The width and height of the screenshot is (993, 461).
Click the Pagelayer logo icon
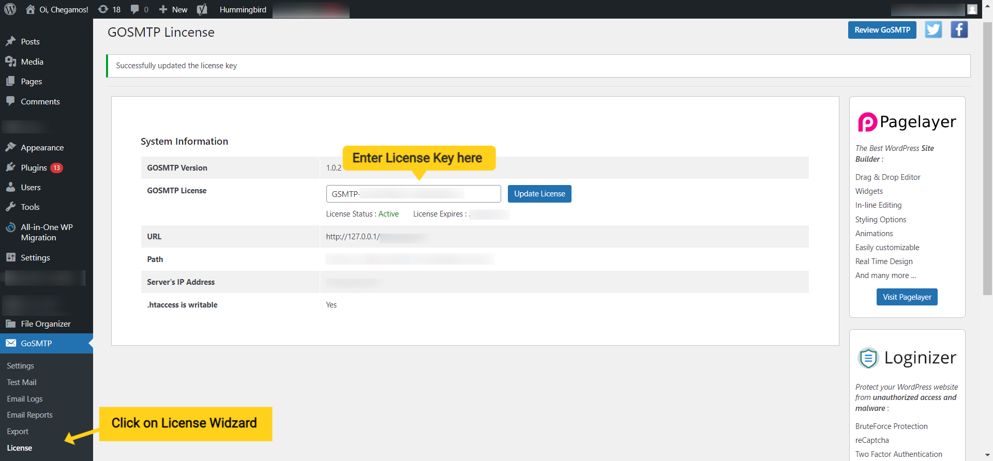867,122
